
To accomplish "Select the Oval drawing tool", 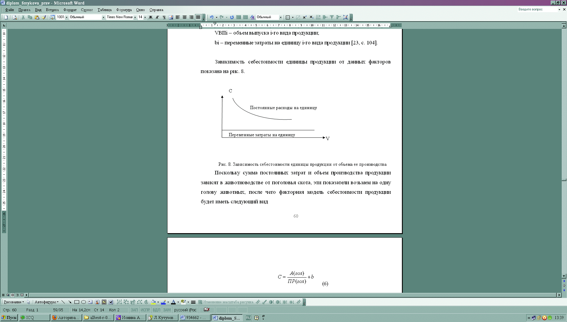I will (84, 302).
